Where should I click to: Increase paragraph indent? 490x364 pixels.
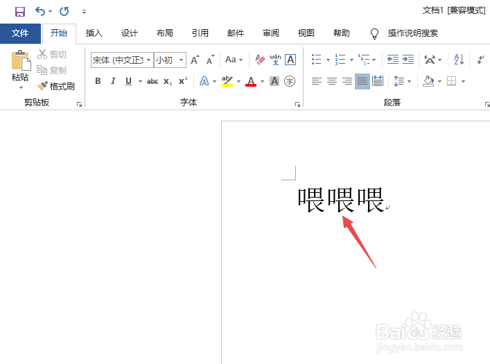pyautogui.click(x=408, y=60)
